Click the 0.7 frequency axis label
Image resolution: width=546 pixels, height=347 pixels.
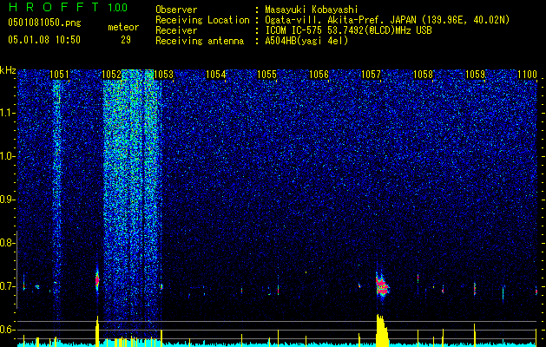click(x=8, y=286)
